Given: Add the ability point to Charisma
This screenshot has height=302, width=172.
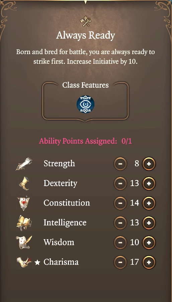Looking at the screenshot, I should (x=149, y=262).
